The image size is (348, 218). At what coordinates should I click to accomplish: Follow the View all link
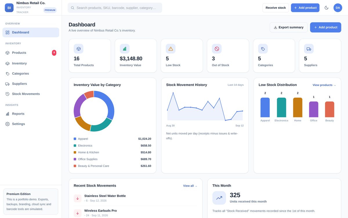(190, 186)
